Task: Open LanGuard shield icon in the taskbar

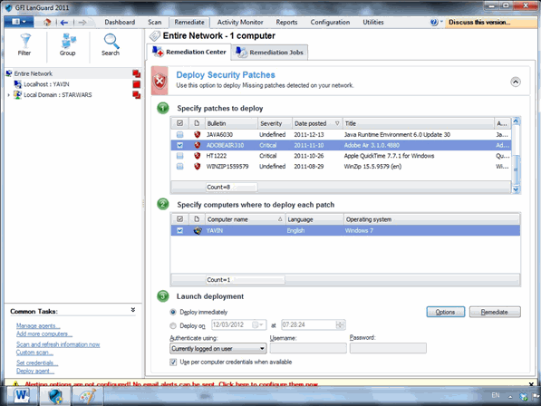Action: click(x=55, y=395)
